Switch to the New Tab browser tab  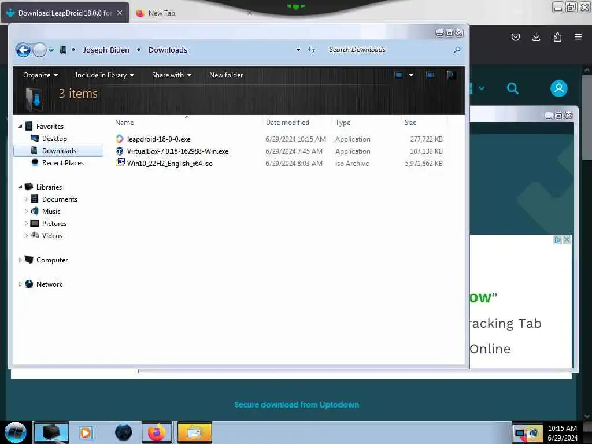click(162, 13)
